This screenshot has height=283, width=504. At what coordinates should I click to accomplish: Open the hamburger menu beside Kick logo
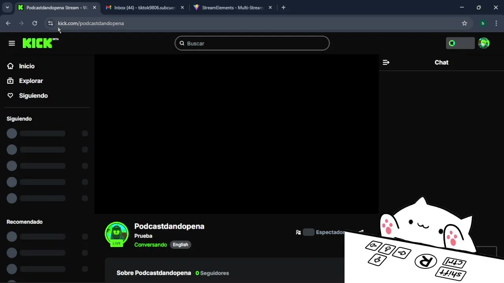12,43
